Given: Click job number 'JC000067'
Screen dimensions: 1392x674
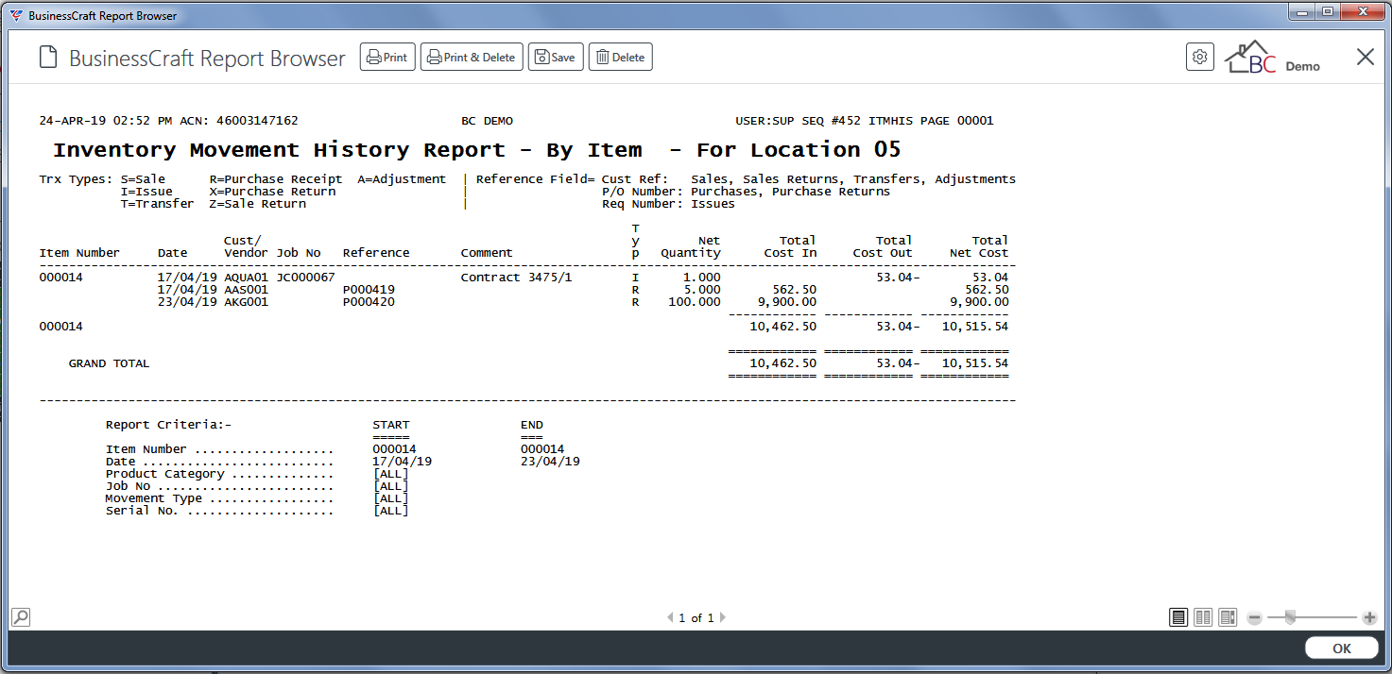Looking at the screenshot, I should 305,278.
